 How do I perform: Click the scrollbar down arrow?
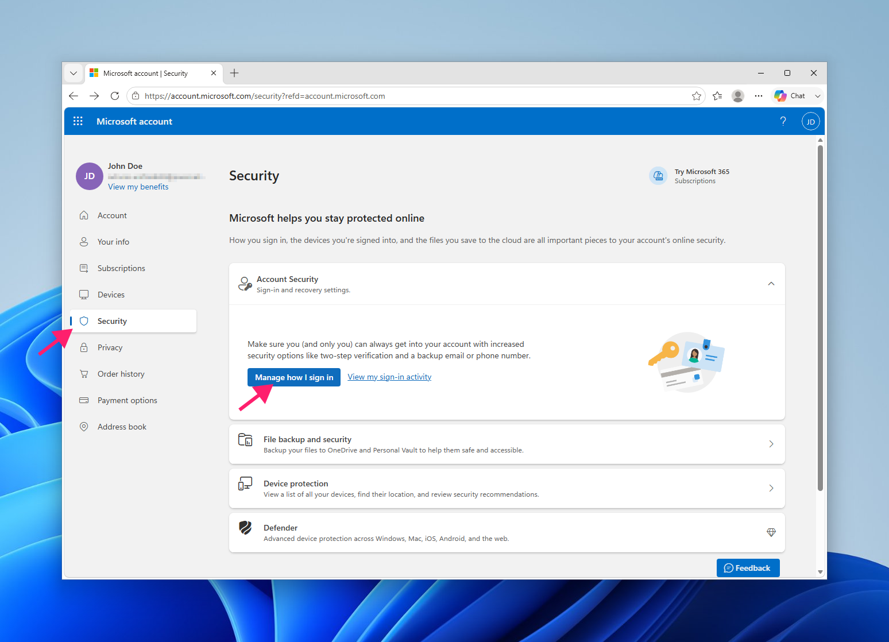coord(820,572)
